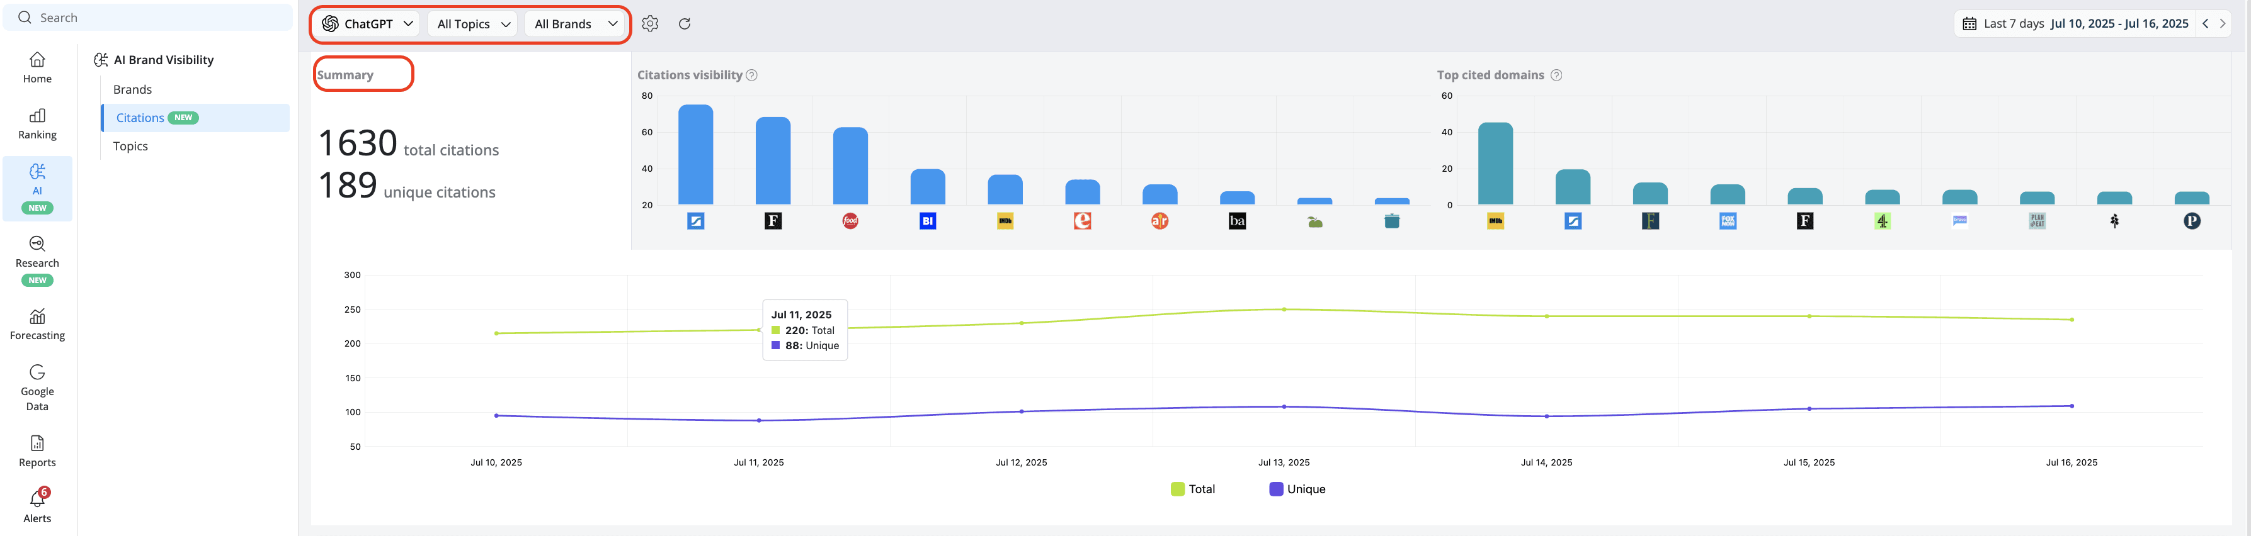Open the All Topics dropdown
Image resolution: width=2251 pixels, height=536 pixels.
(x=473, y=23)
